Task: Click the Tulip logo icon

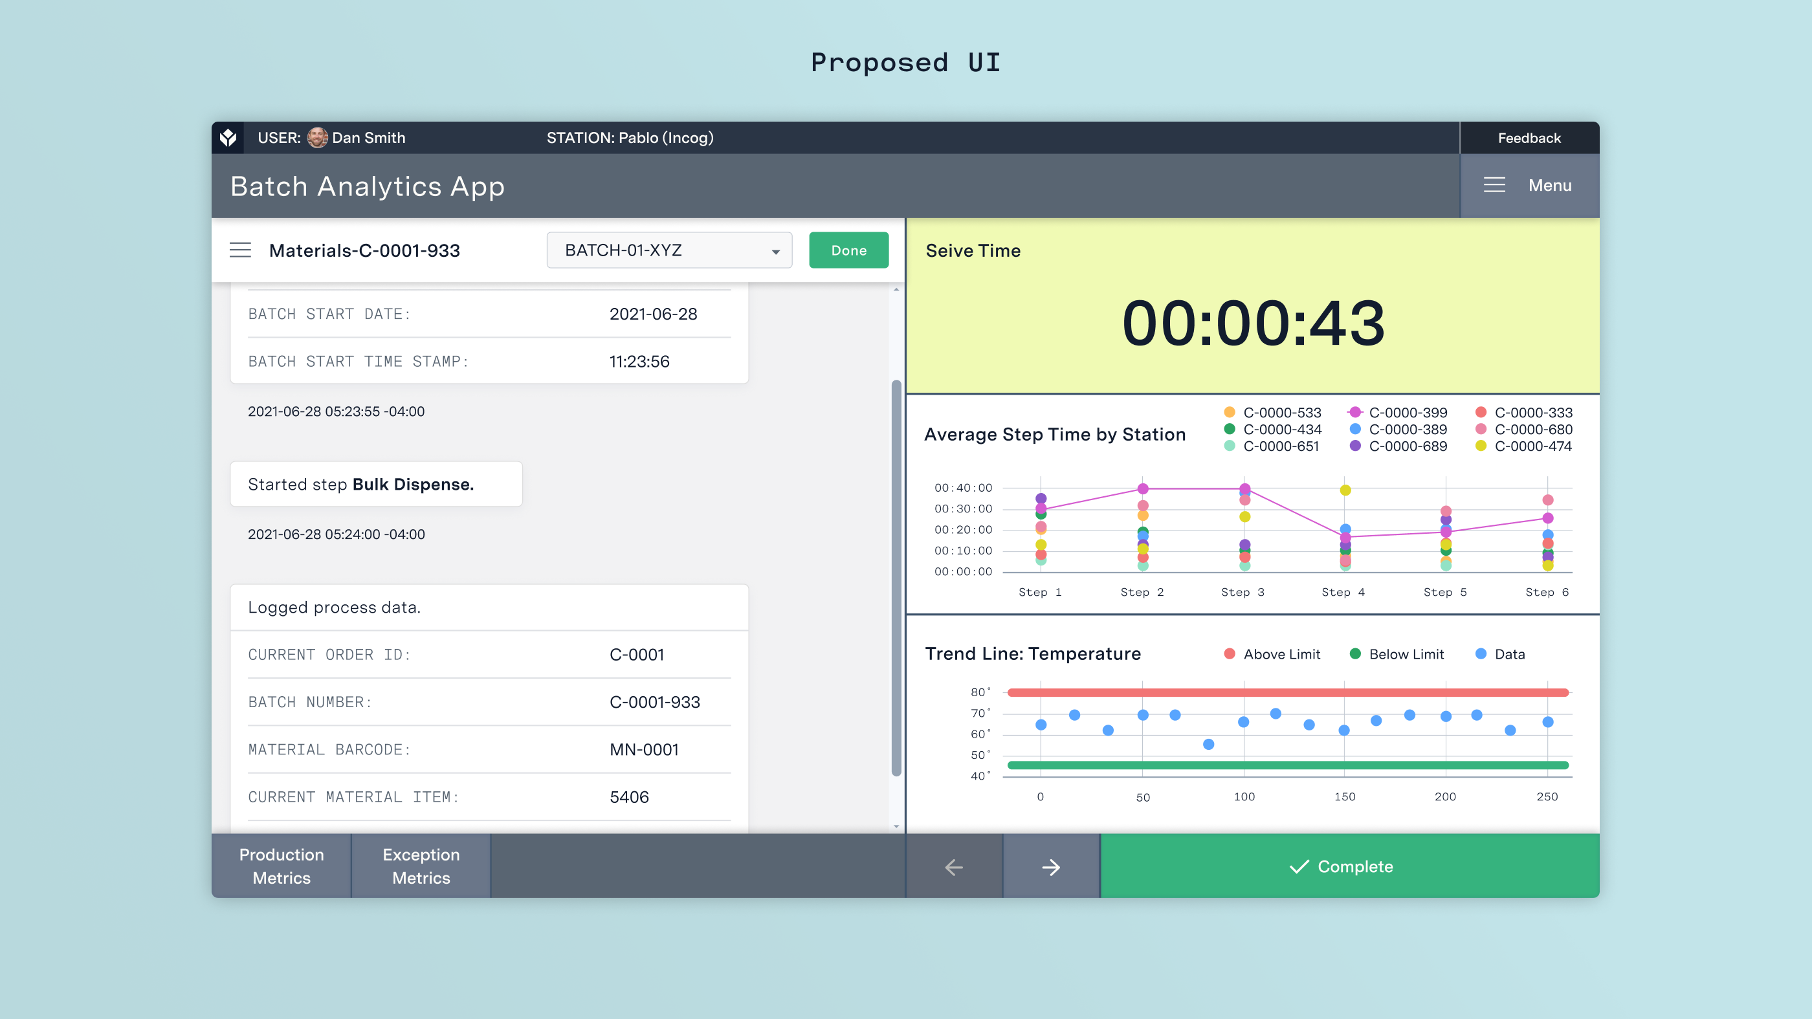Action: tap(228, 138)
